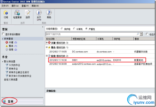
Task: Click the 订阅 subscribe alert icon
Action: click(6, 13)
